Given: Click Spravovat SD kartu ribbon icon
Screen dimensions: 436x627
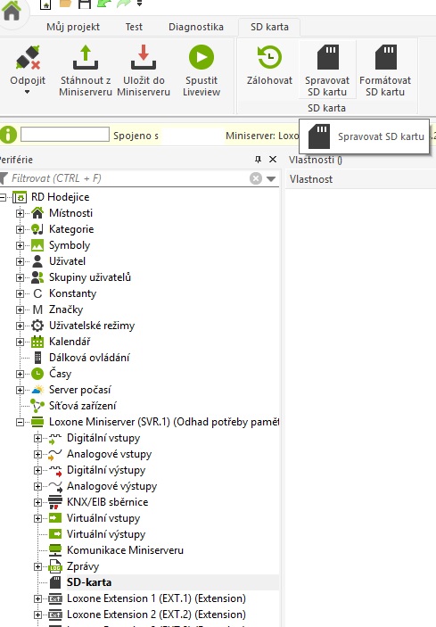Looking at the screenshot, I should (x=328, y=57).
